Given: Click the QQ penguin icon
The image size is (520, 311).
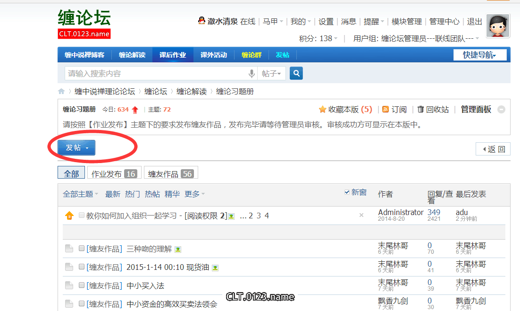Looking at the screenshot, I should [201, 21].
